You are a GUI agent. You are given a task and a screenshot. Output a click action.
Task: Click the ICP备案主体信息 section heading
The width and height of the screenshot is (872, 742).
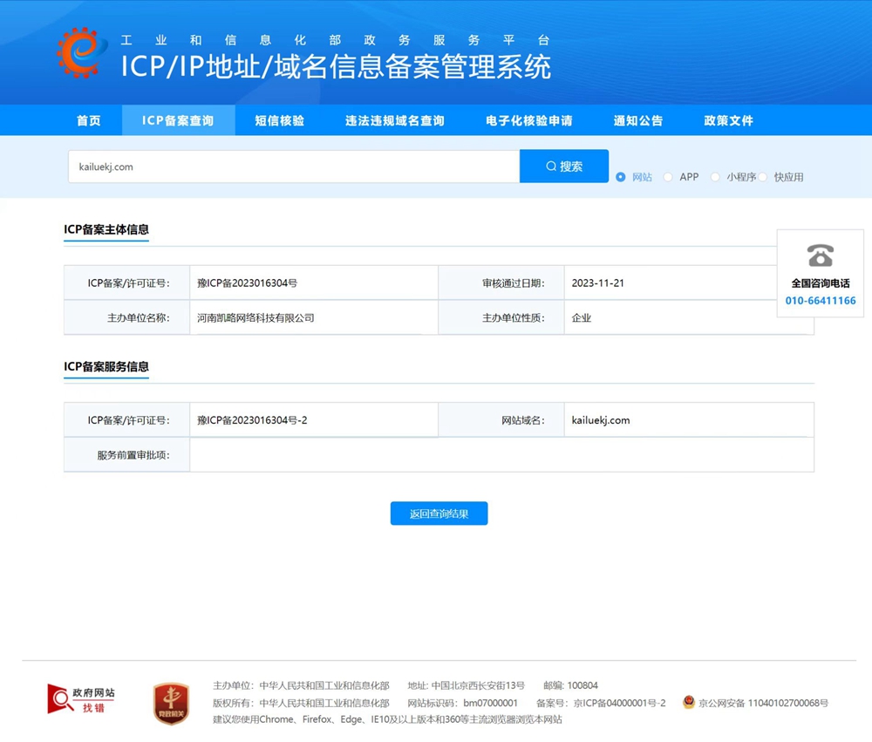106,229
